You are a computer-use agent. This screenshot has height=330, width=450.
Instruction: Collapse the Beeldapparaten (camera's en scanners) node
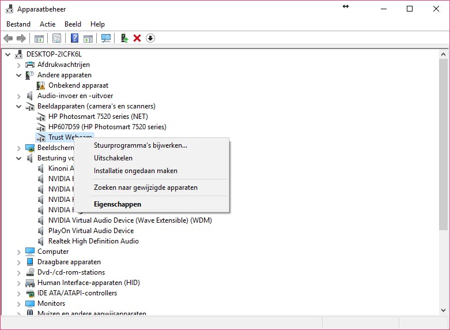click(19, 106)
